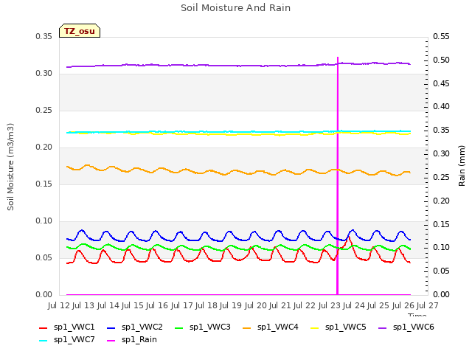Viewport: 472px width, 354px height.
Task: Click the sp1_VWC5 legend label
Action: (346, 327)
